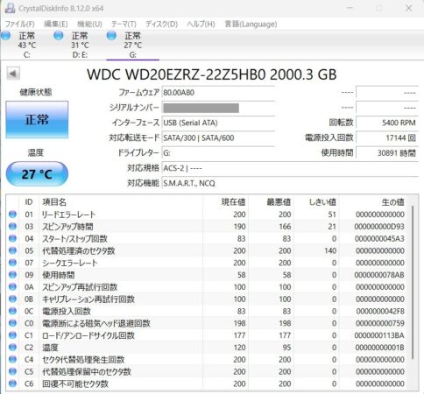Open the テーマ(T) menu
Image resolution: width=424 pixels, height=394 pixels.
point(124,24)
